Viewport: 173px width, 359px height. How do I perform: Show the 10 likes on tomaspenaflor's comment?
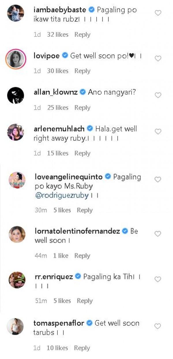(57, 348)
